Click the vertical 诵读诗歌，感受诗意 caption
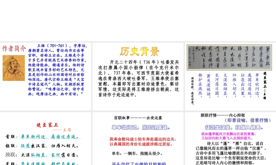Image resolution: width=276 pixels, height=165 pixels. tap(193, 91)
